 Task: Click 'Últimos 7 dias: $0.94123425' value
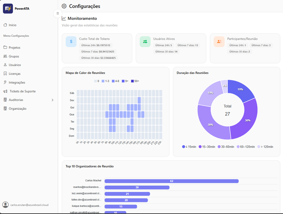pyautogui.click(x=98, y=52)
